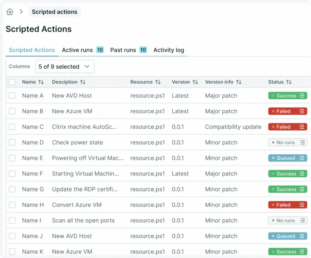Sort by Name column arrows icon
The width and height of the screenshot is (311, 258).
[x=41, y=82]
